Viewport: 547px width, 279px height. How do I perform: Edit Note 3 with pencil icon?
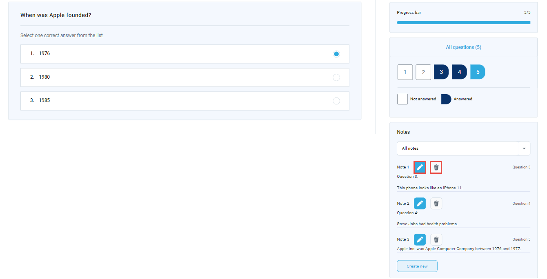(420, 239)
